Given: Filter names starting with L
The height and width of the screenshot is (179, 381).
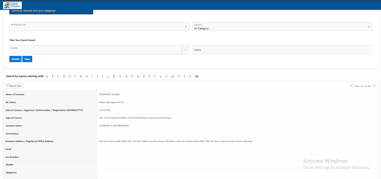Looking at the screenshot, I should click(x=108, y=77).
